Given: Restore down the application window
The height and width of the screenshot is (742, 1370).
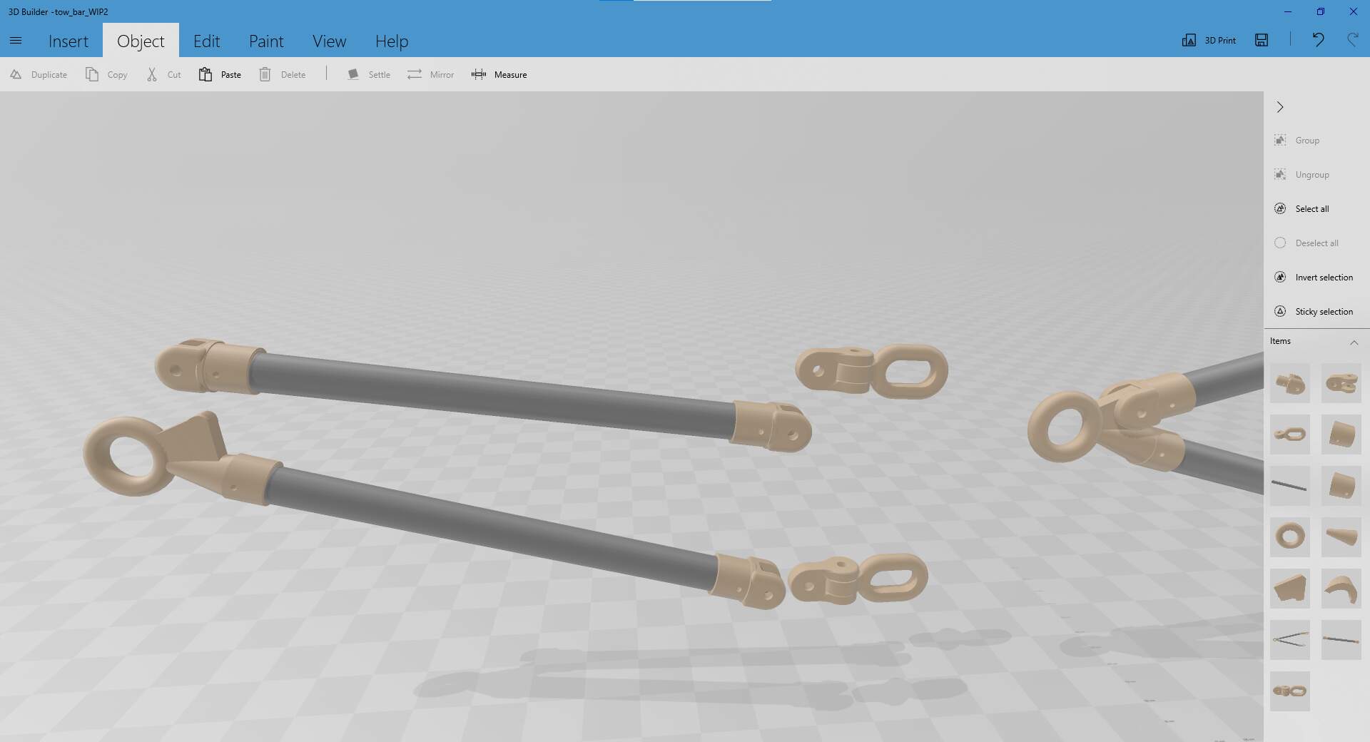Looking at the screenshot, I should [1320, 11].
